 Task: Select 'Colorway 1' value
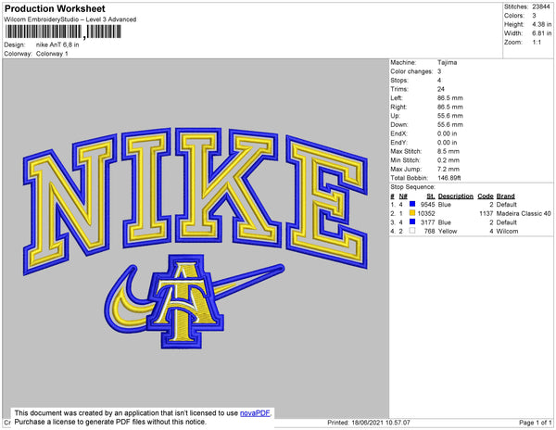[x=52, y=54]
